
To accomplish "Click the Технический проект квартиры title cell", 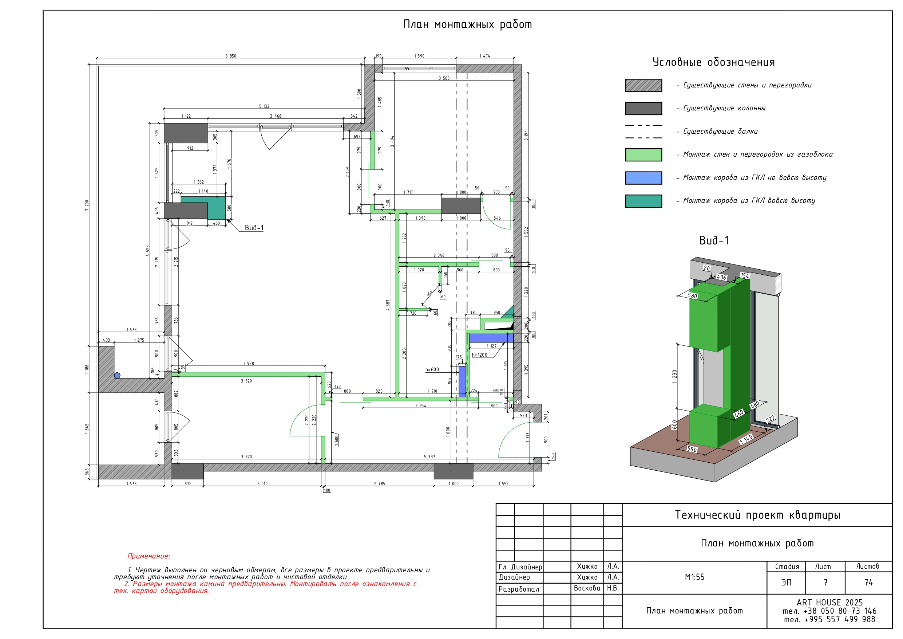I will (757, 515).
